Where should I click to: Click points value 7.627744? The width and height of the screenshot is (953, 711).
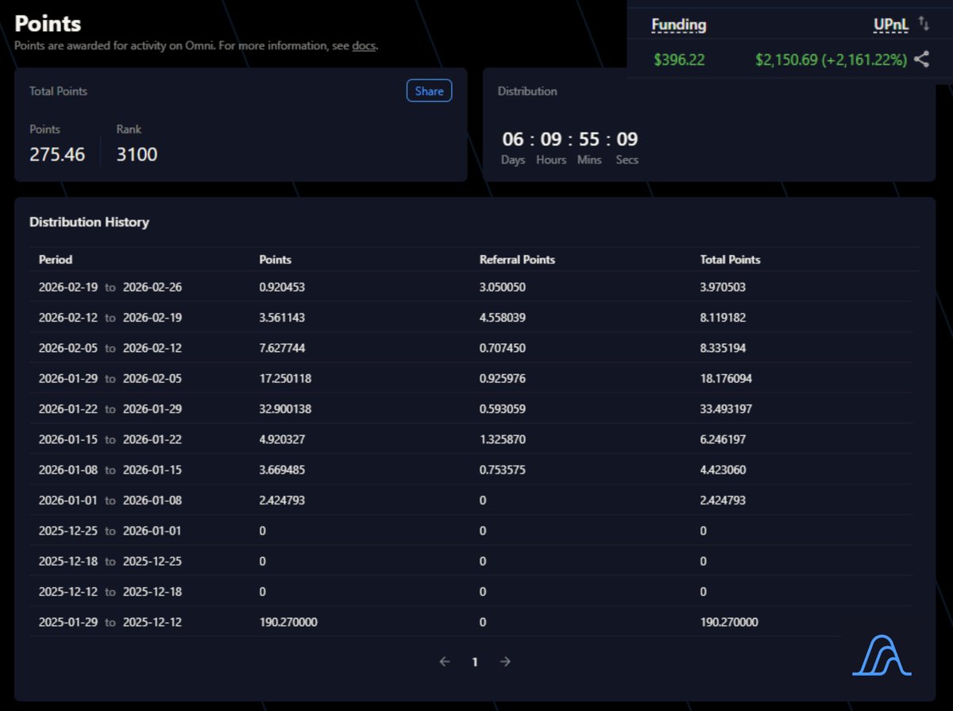click(x=282, y=348)
